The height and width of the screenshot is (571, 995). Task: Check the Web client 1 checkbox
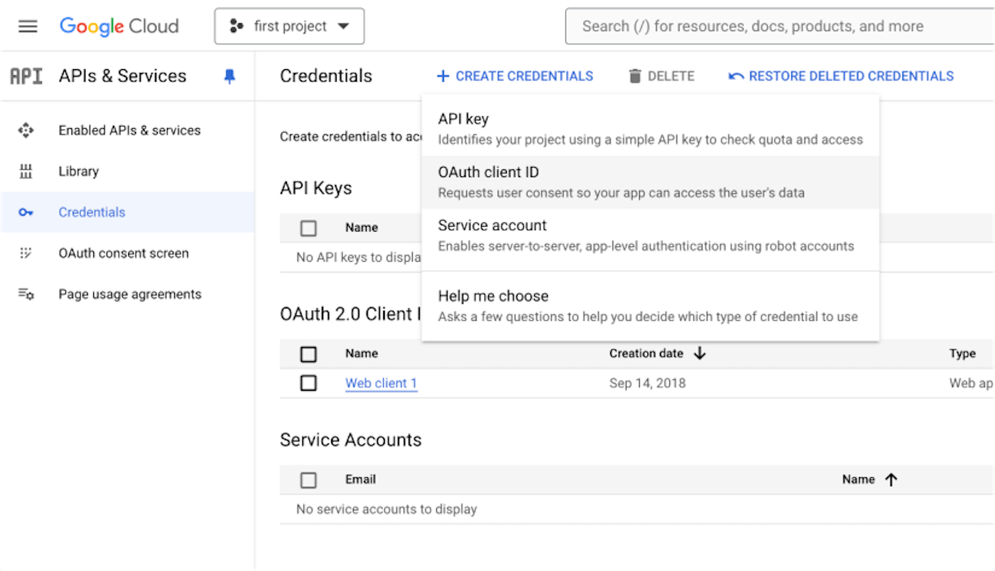tap(309, 383)
